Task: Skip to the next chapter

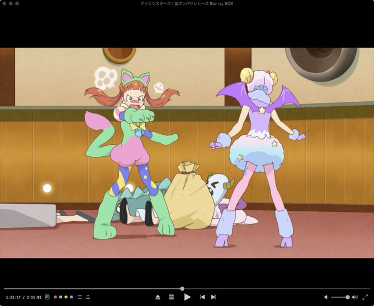Action: [x=213, y=297]
